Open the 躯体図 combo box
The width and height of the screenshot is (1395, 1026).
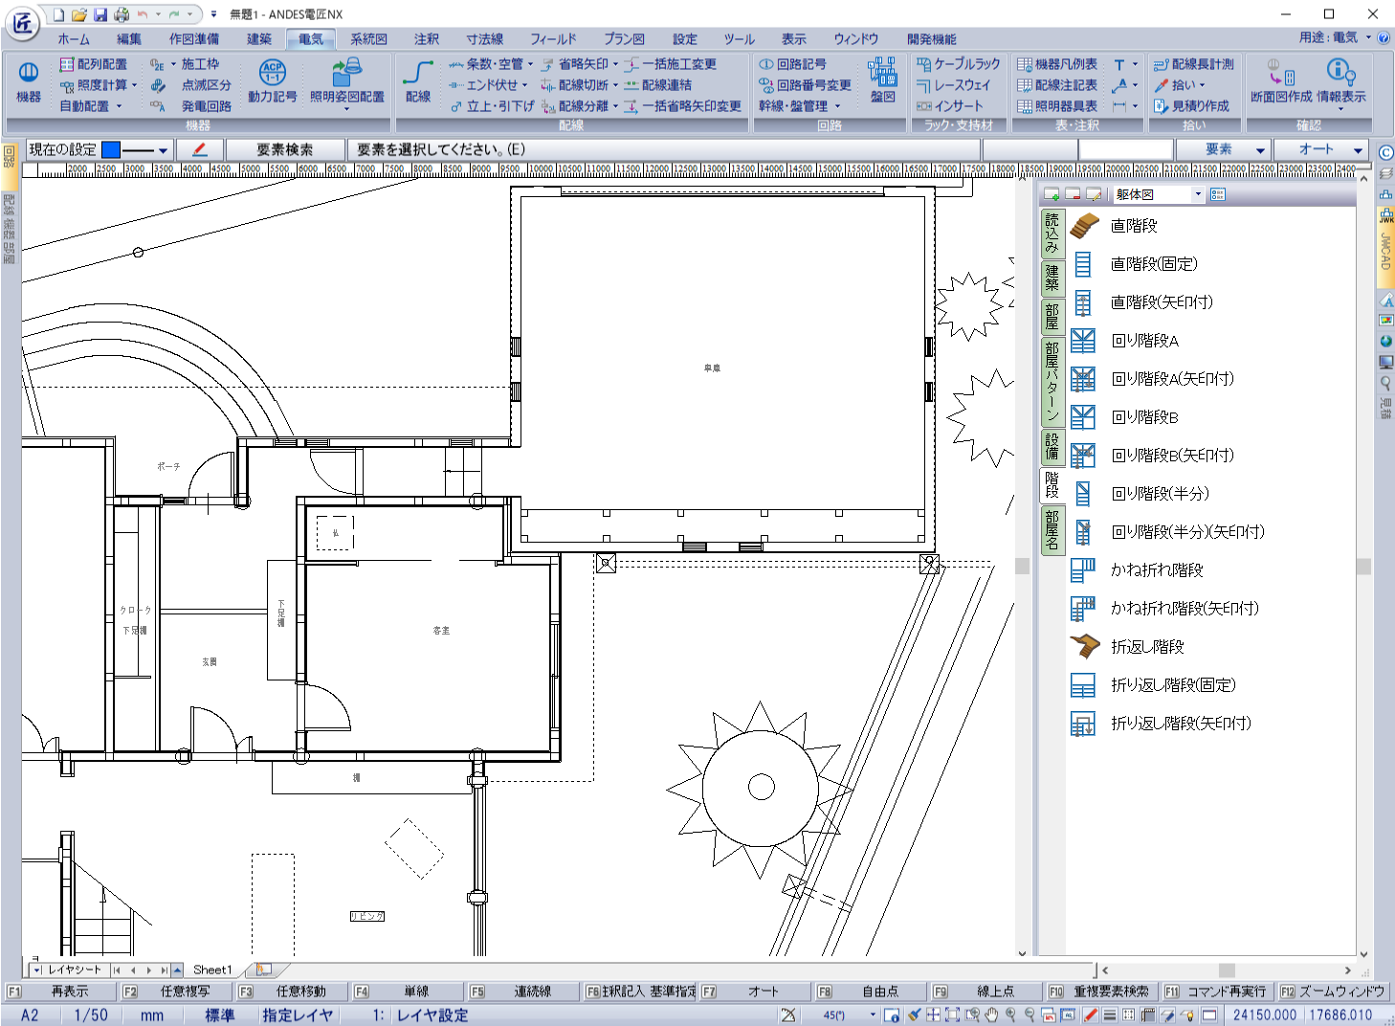coord(1159,194)
